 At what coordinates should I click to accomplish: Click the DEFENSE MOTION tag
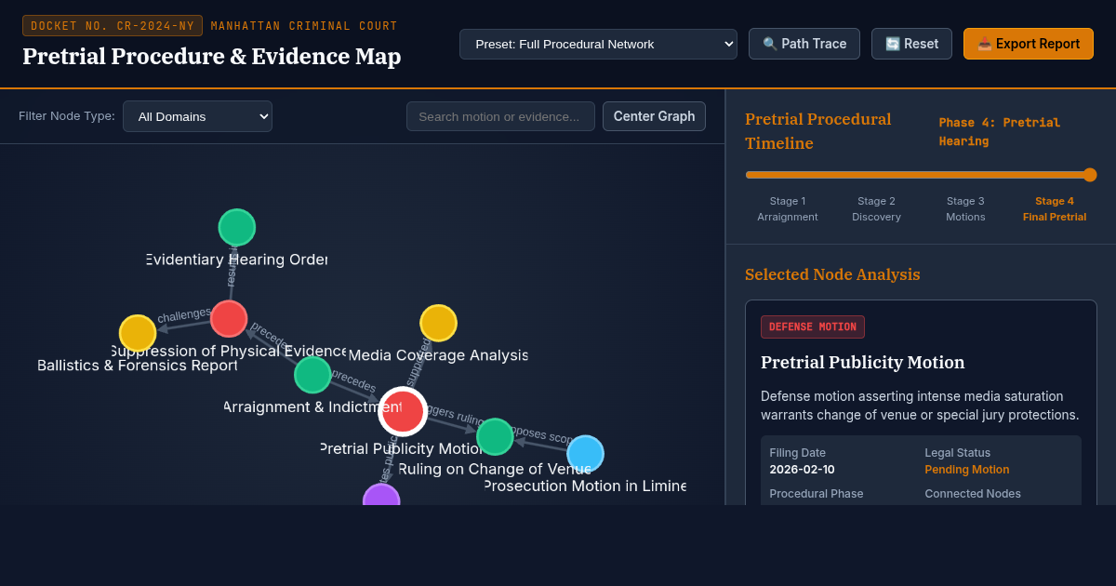(813, 326)
